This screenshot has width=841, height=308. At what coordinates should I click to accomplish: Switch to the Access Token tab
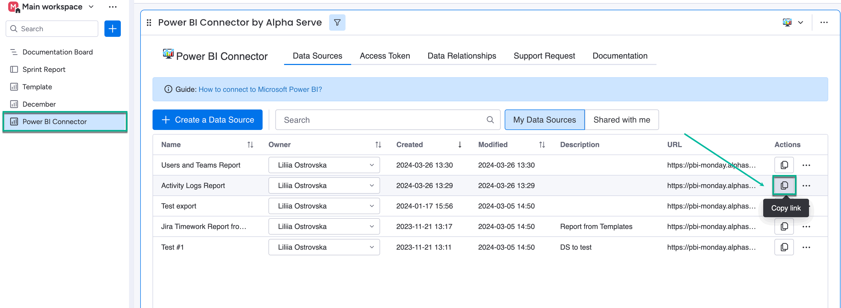pos(385,56)
